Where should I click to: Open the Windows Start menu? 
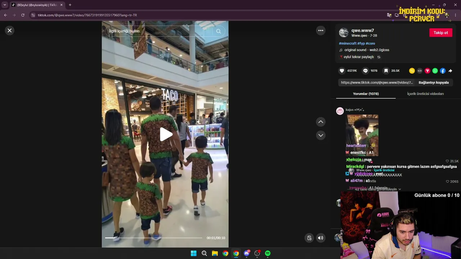point(193,253)
